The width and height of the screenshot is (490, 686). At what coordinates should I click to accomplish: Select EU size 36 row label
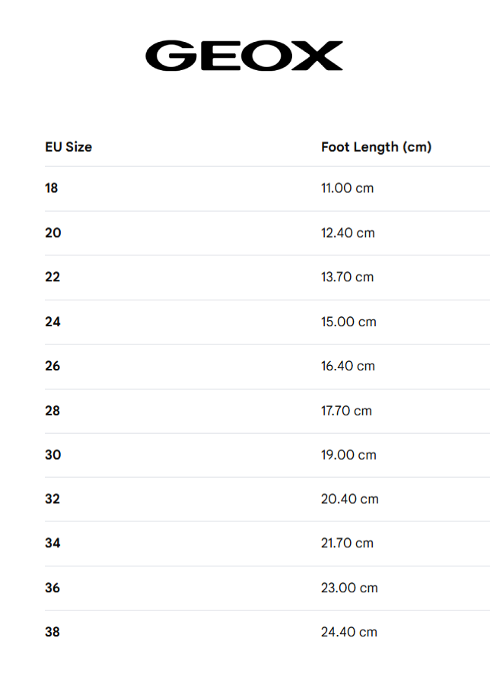52,588
